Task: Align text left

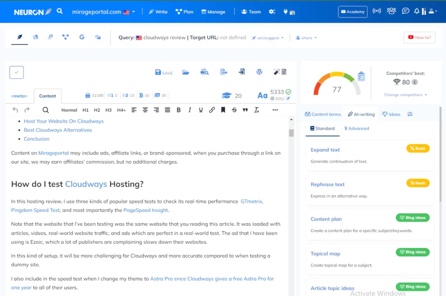Action: pyautogui.click(x=134, y=110)
